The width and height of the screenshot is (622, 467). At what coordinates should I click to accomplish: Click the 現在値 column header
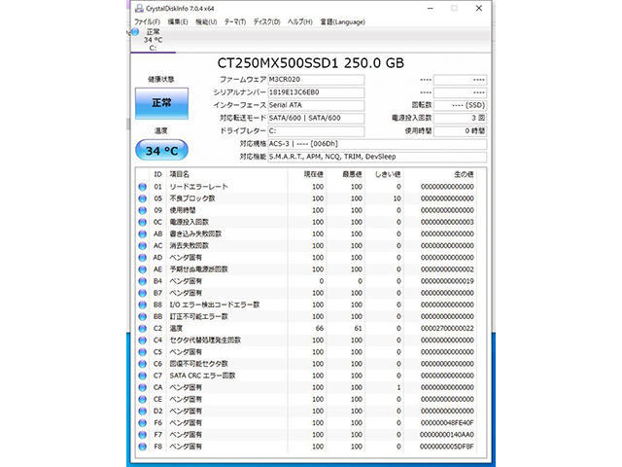click(x=313, y=174)
